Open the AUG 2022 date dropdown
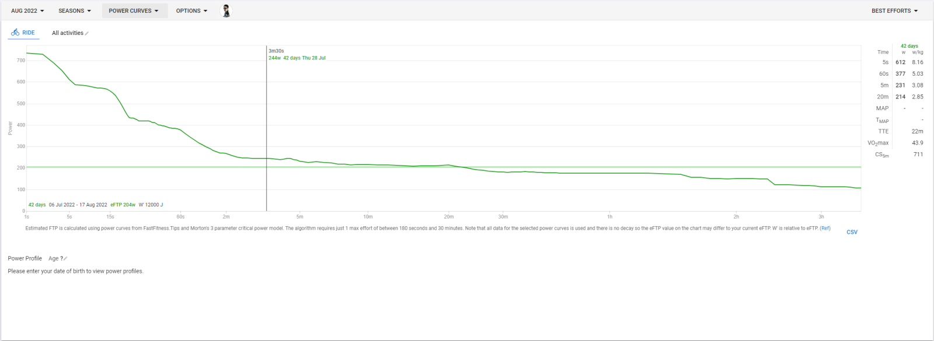Image resolution: width=934 pixels, height=341 pixels. click(x=27, y=10)
